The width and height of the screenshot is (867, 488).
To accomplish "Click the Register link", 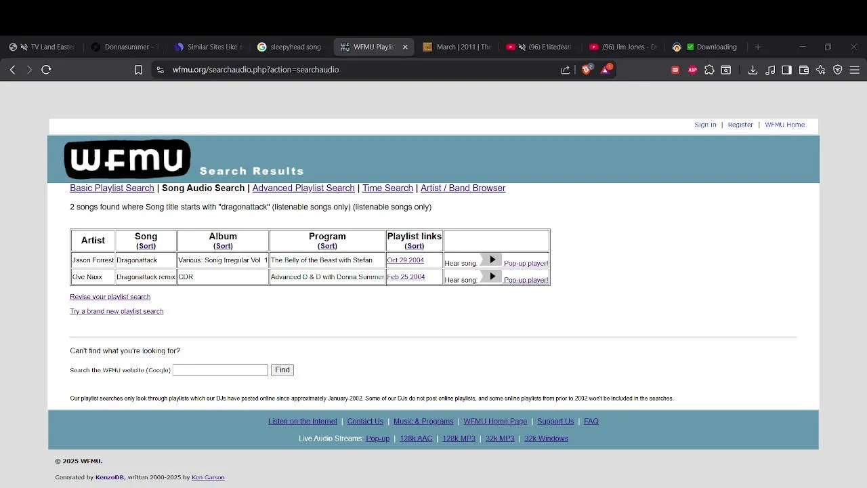I will click(740, 125).
